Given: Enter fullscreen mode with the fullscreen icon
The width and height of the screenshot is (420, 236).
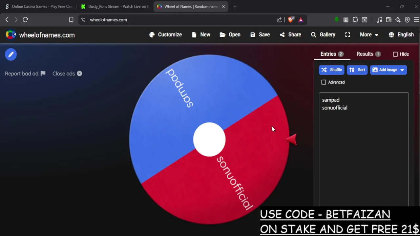Looking at the screenshot, I should point(347,35).
